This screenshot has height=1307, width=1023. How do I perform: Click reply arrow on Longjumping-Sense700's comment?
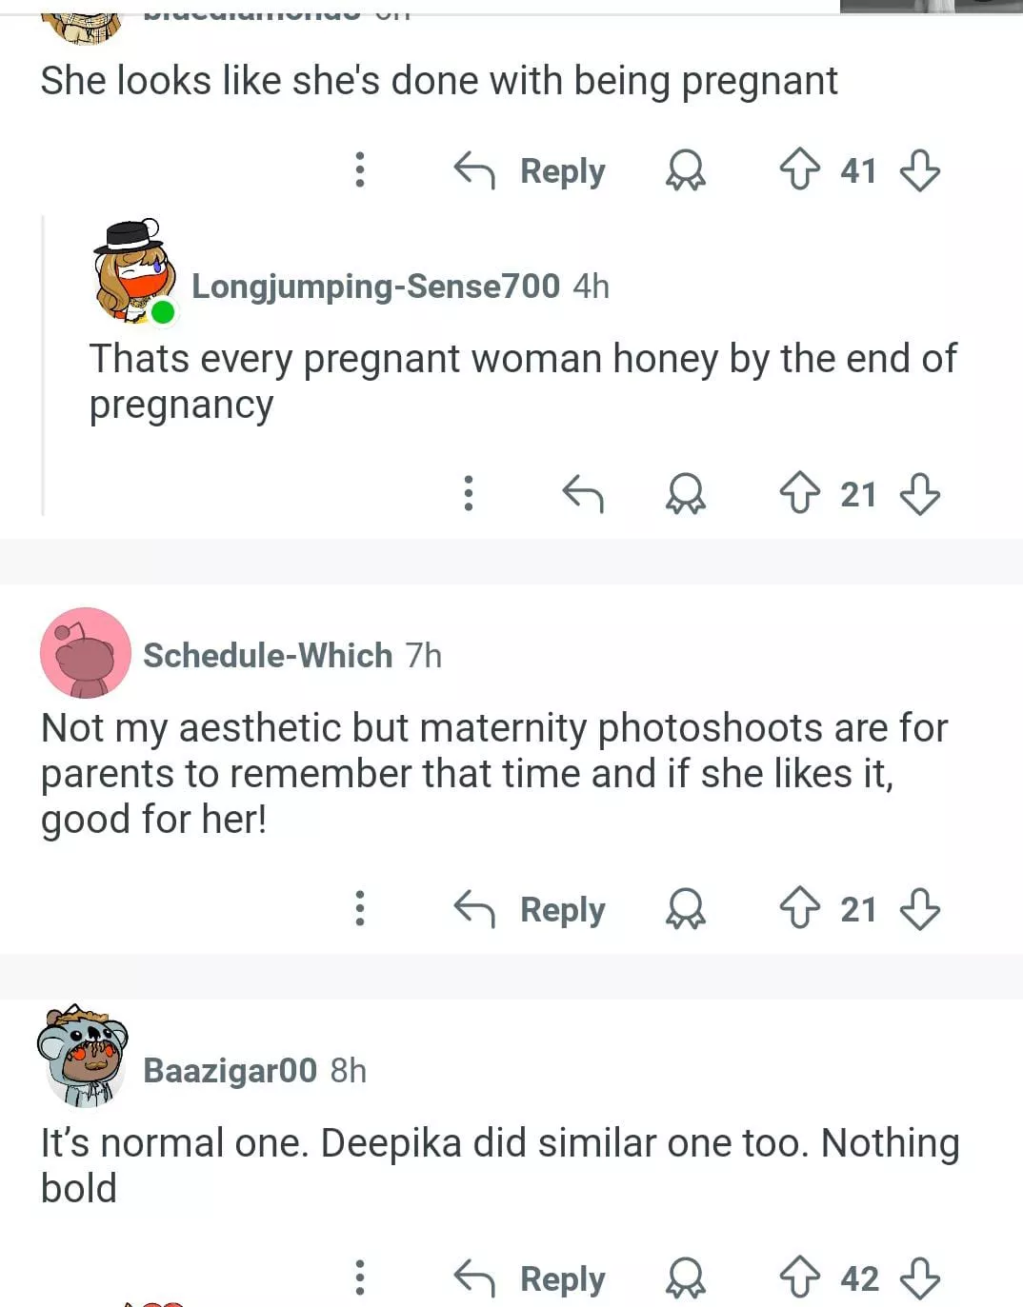(x=583, y=494)
